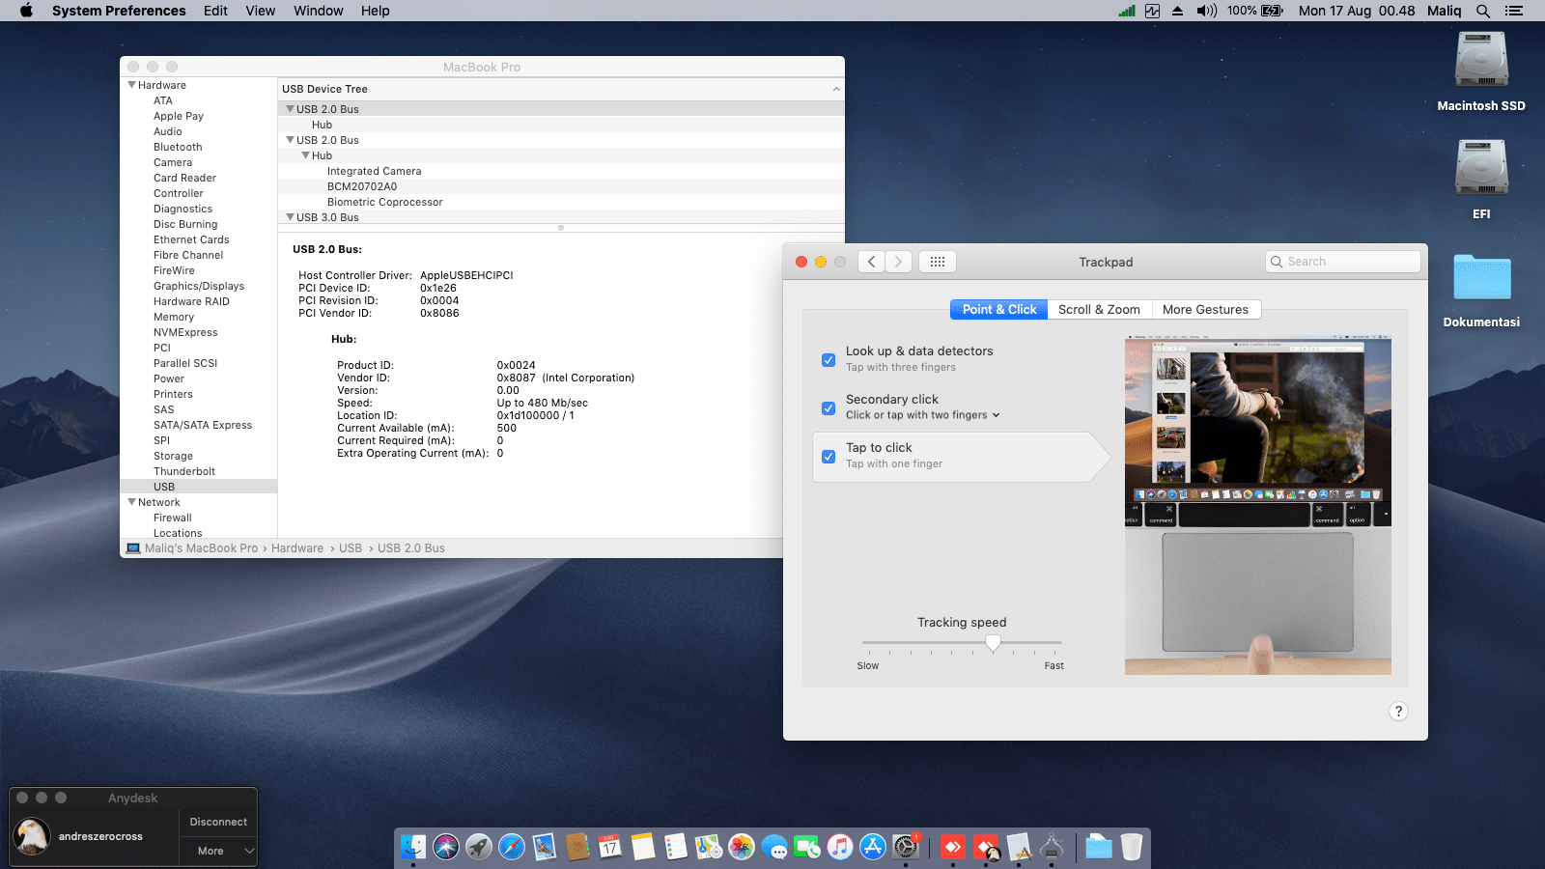Collapse the USB 3.0 Bus disclosure triangle
The height and width of the screenshot is (869, 1545).
[290, 217]
